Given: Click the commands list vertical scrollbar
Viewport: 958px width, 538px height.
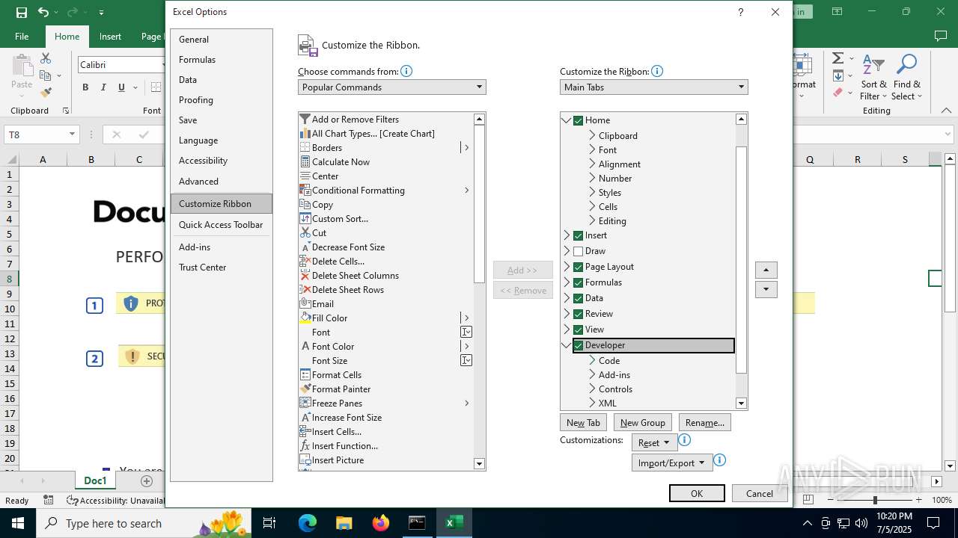Looking at the screenshot, I should tap(480, 291).
